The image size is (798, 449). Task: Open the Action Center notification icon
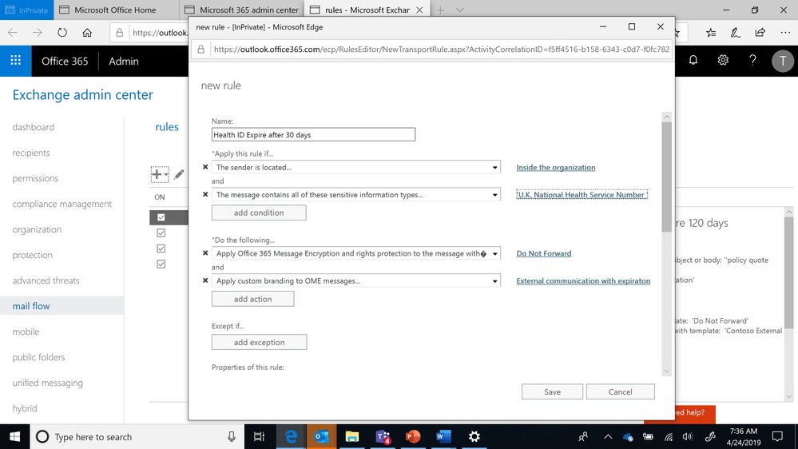(x=777, y=436)
